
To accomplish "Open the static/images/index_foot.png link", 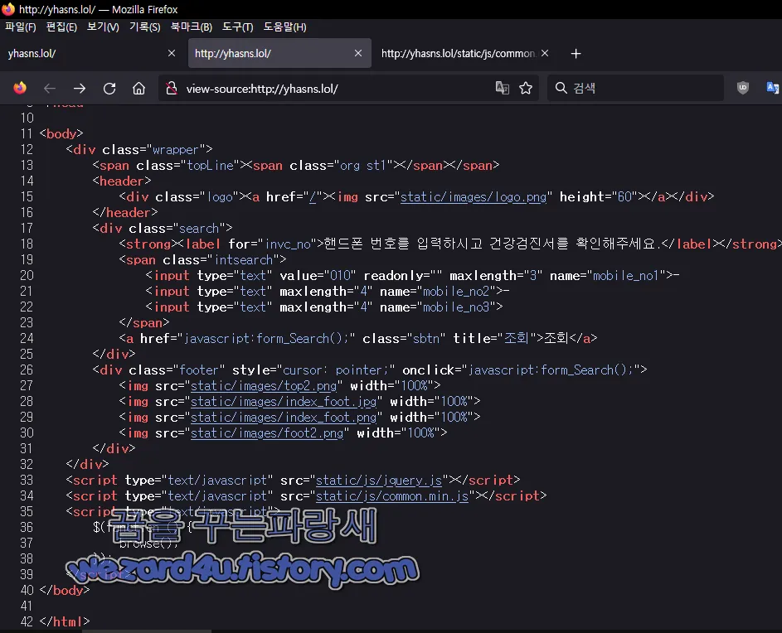I will (284, 418).
